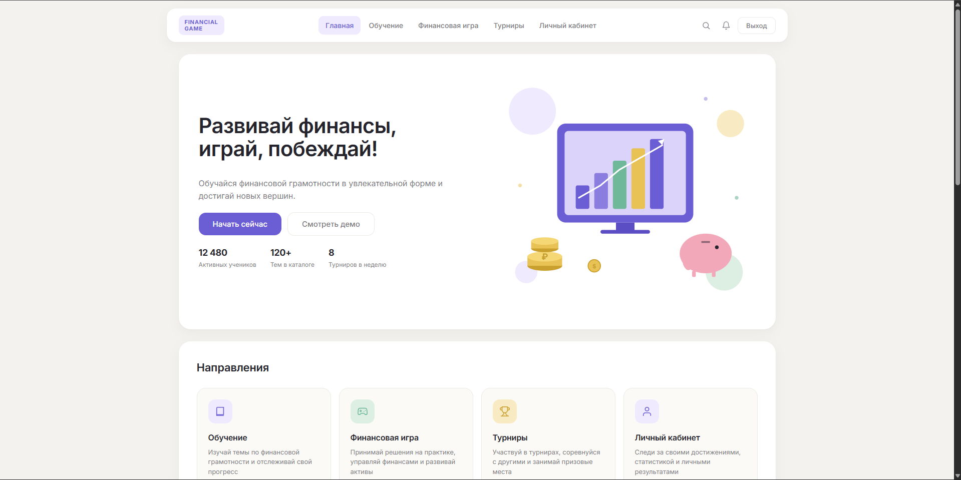
Task: Open Личный кабинет in the navigation bar
Action: (568, 26)
